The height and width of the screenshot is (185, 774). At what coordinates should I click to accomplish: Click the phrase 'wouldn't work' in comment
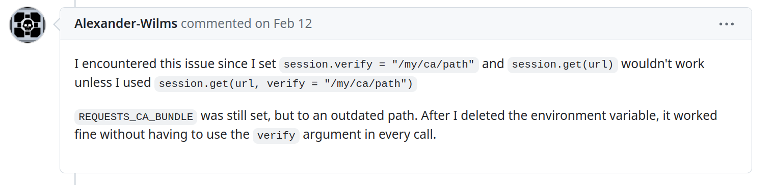(x=662, y=65)
